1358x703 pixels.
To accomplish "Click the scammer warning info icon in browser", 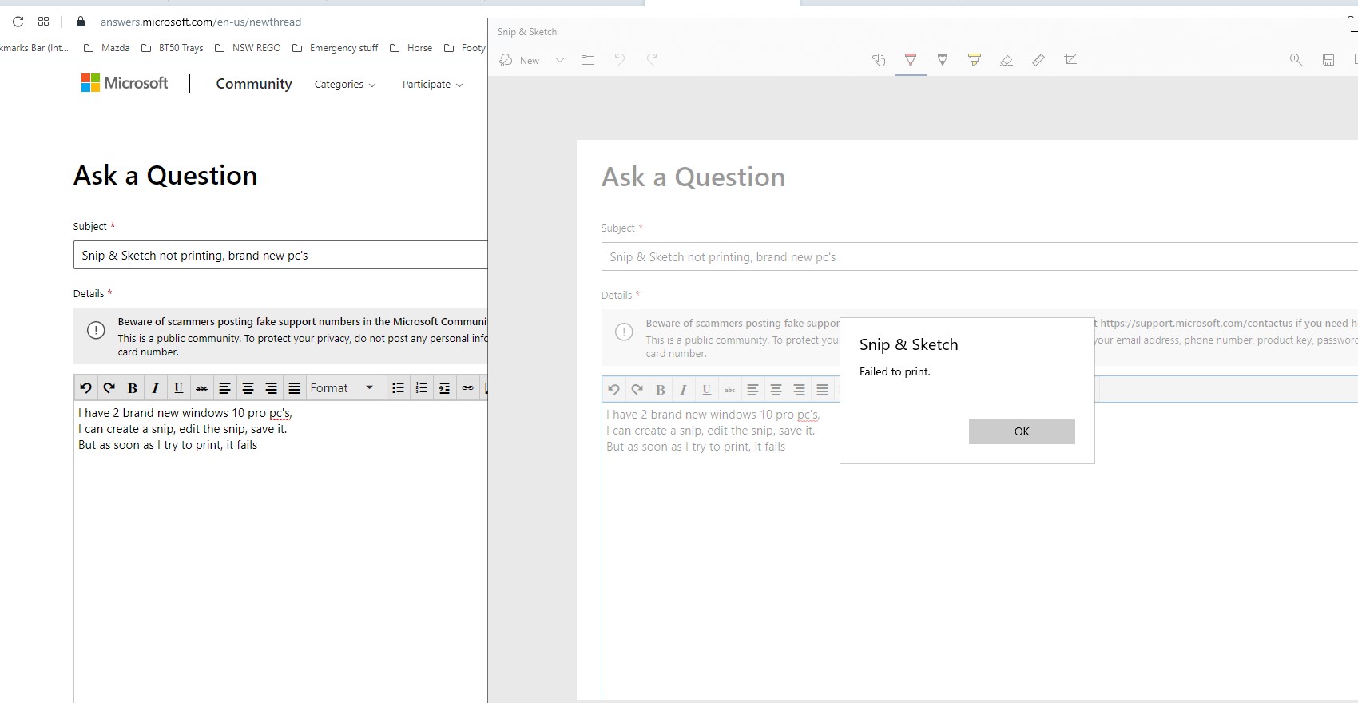I will click(x=96, y=330).
